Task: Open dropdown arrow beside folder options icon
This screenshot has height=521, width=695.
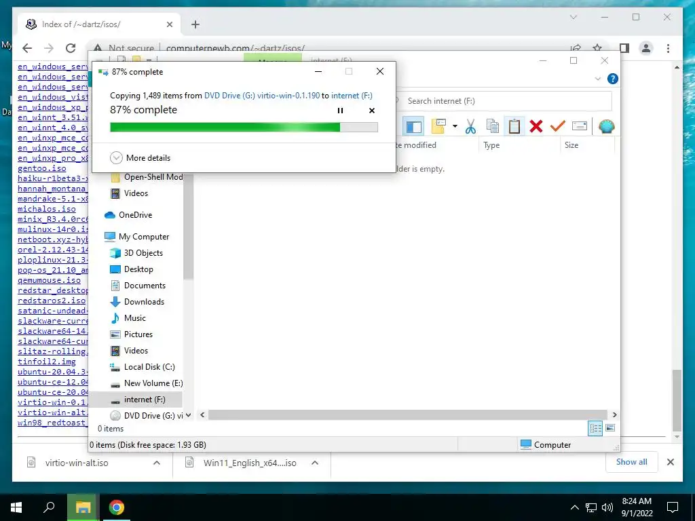Action: [x=455, y=127]
